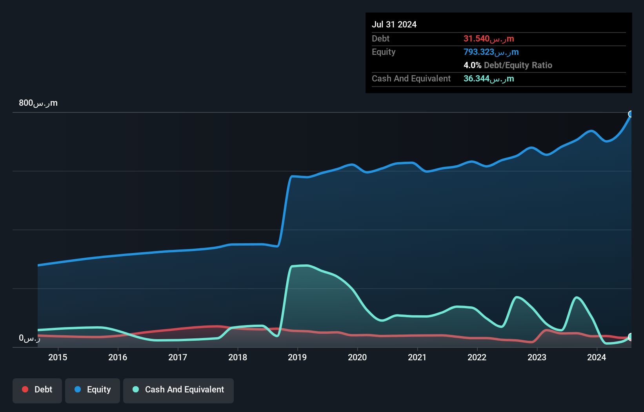The height and width of the screenshot is (412, 644).
Task: Toggle the Equity series legend button
Action: pos(93,390)
